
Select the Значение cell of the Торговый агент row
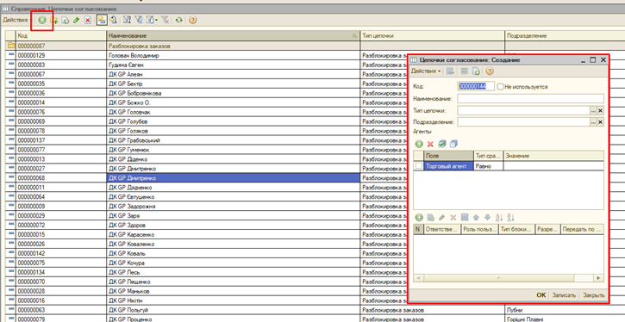(x=553, y=166)
